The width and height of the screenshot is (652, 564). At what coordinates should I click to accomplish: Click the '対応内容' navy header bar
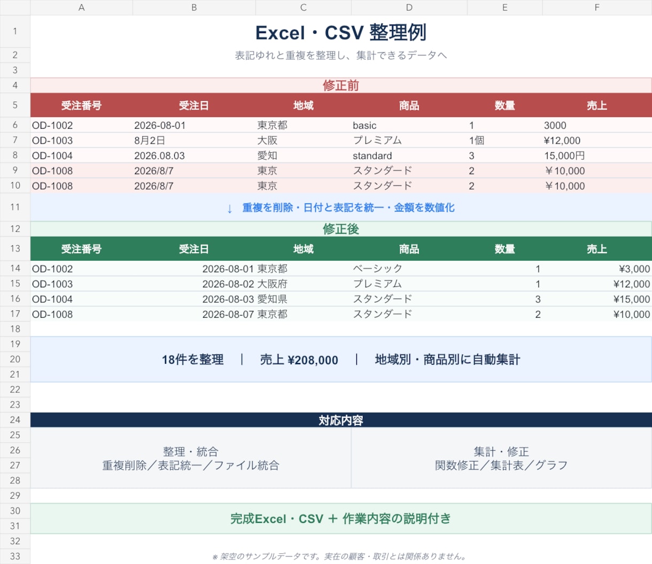pyautogui.click(x=341, y=420)
